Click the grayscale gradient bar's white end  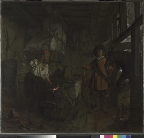pyautogui.click(x=55, y=136)
